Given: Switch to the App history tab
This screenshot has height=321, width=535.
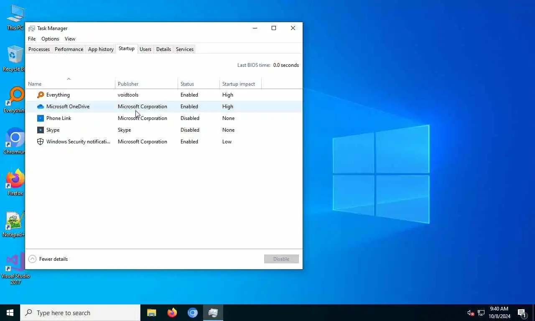Looking at the screenshot, I should [x=101, y=49].
